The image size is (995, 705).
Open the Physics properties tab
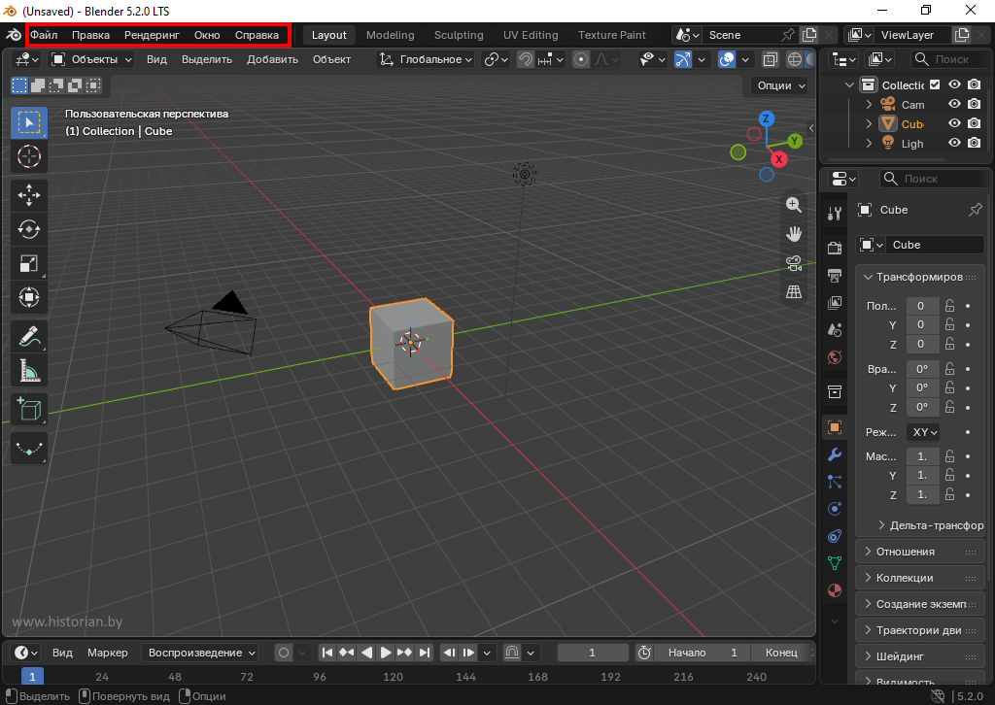point(835,509)
